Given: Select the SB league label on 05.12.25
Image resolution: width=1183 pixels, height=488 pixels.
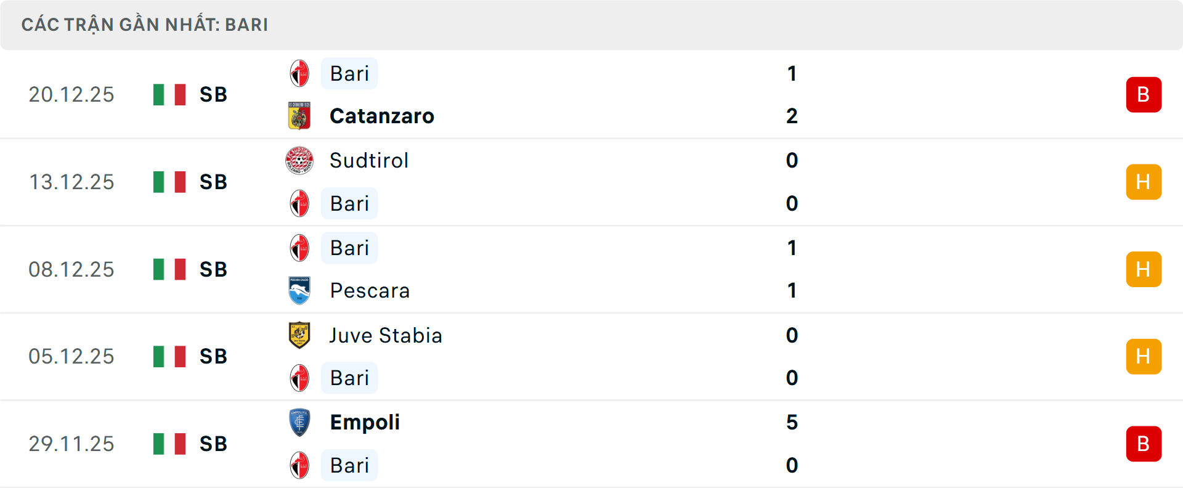Looking at the screenshot, I should tap(213, 356).
